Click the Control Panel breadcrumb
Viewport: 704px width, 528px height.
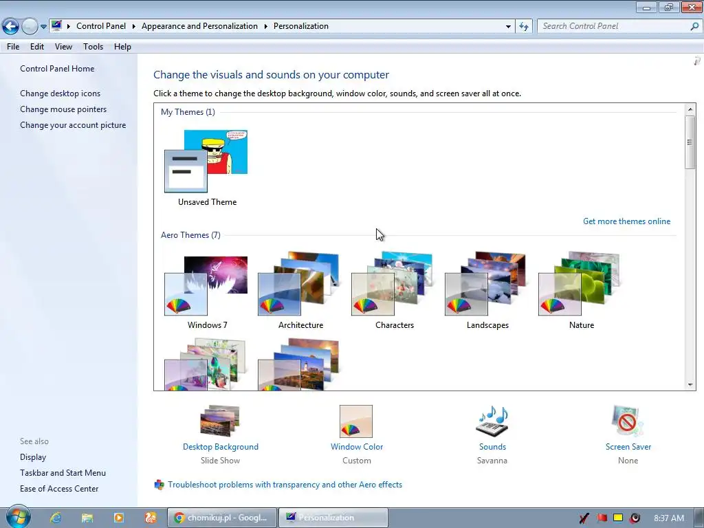(x=101, y=26)
